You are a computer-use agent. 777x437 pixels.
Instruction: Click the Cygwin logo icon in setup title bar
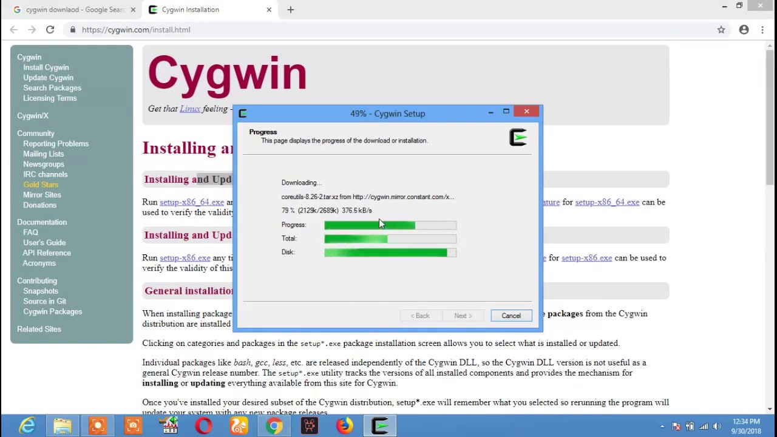pyautogui.click(x=243, y=113)
